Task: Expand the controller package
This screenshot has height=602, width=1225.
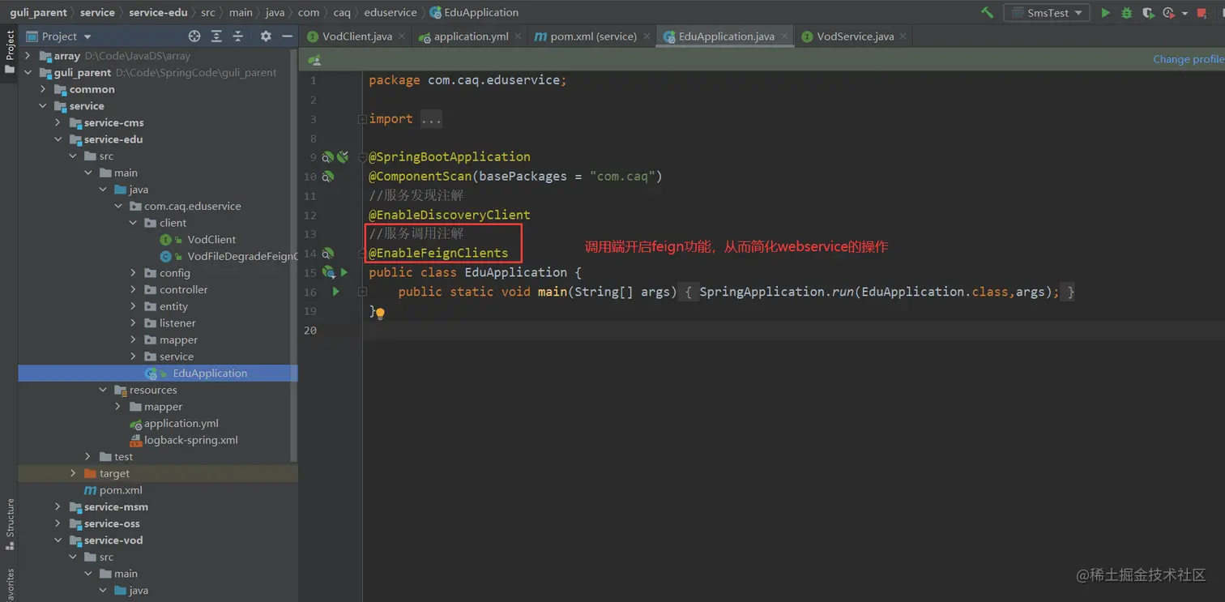Action: tap(133, 289)
